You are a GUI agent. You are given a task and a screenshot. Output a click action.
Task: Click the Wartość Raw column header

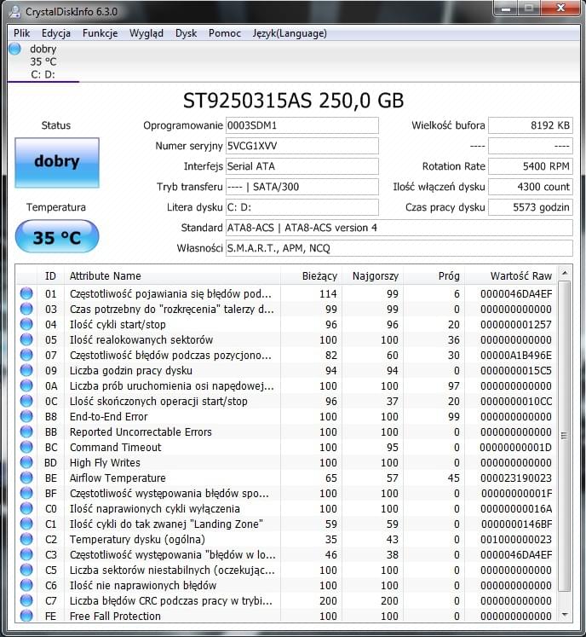coord(510,275)
